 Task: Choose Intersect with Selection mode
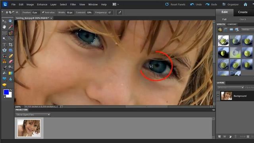(17, 12)
